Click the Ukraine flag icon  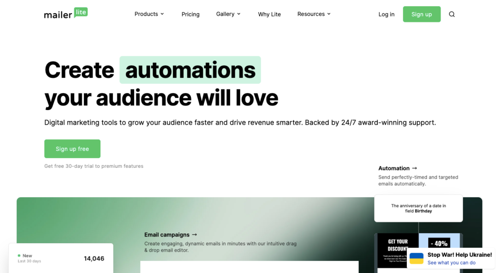pos(416,258)
